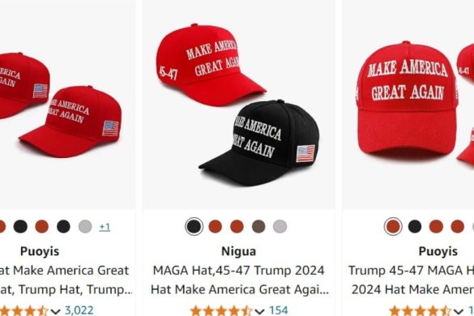
Task: Click the star rating of the Nigua hat
Action: (x=221, y=311)
